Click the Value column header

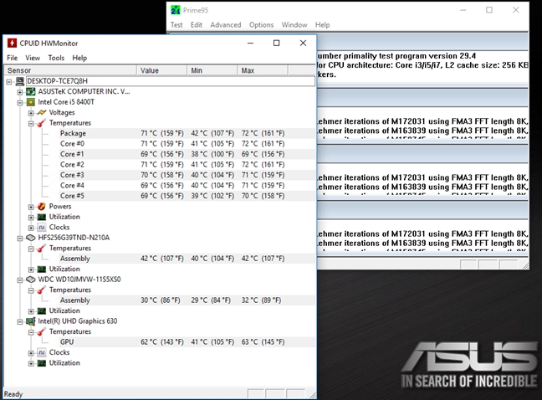[x=161, y=70]
